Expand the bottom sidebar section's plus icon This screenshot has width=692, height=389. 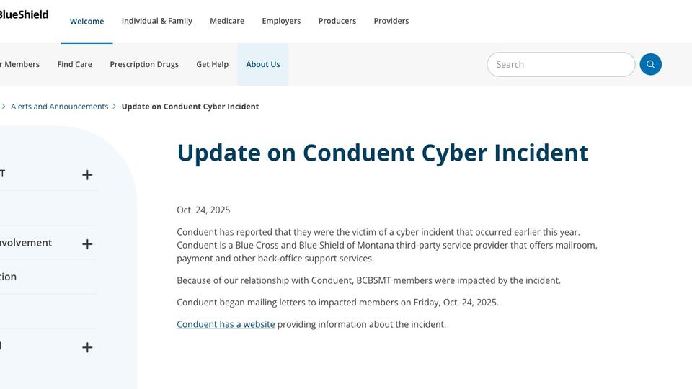(87, 347)
